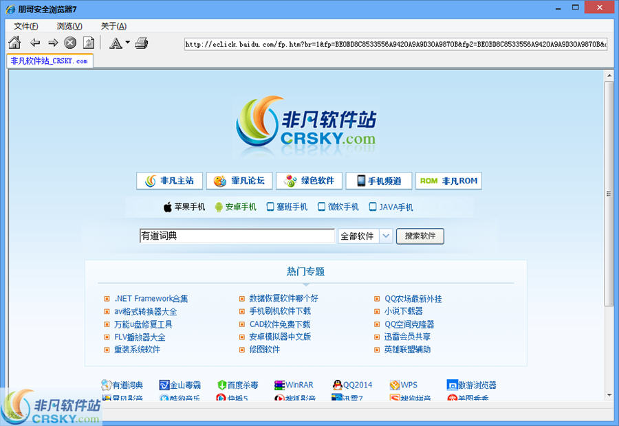This screenshot has height=426, width=619.
Task: Click the forward arrow in the toolbar
Action: [x=53, y=43]
